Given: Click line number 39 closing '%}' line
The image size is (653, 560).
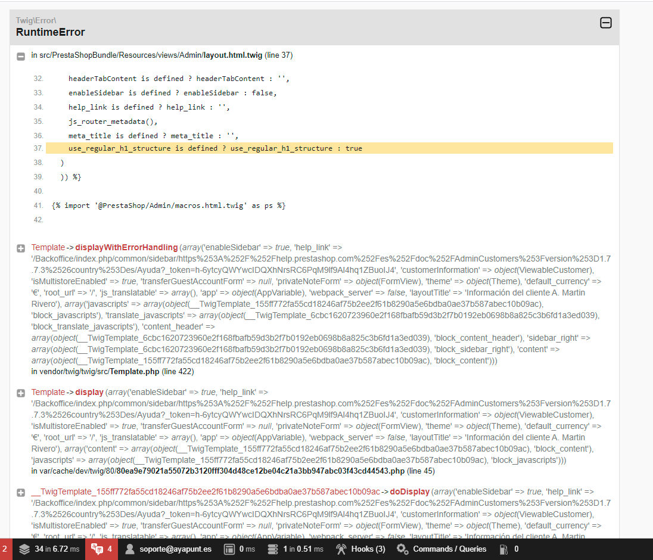Looking at the screenshot, I should click(71, 177).
